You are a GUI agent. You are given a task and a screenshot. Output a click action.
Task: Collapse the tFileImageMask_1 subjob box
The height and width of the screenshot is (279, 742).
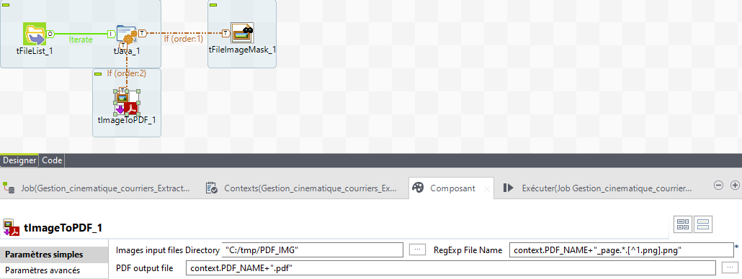pos(213,5)
